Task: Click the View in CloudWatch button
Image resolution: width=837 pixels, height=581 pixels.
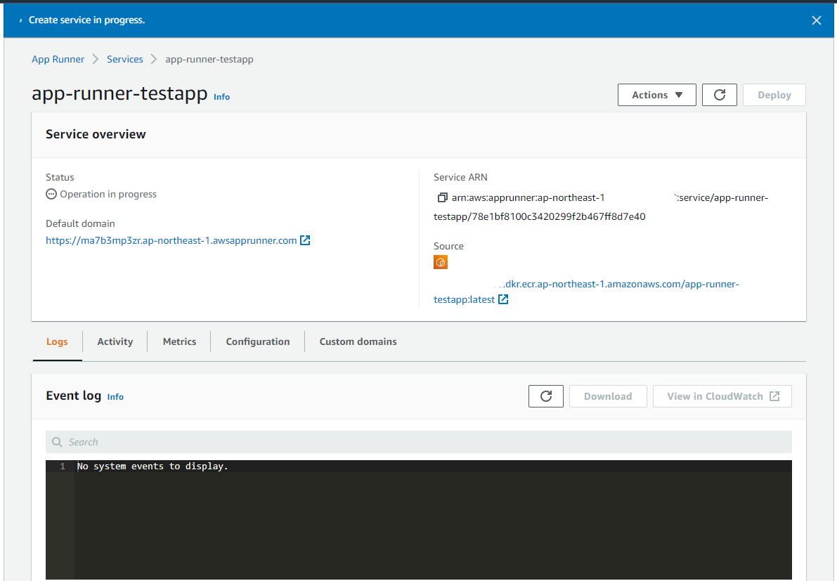Action: click(722, 396)
